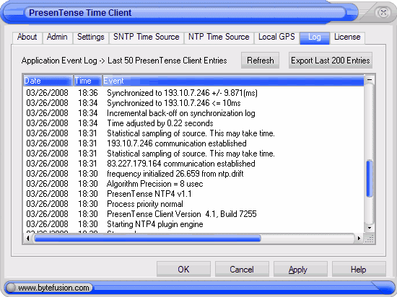The height and width of the screenshot is (297, 397).
Task: Click the www.bytefusion.com link
Action: 53,288
